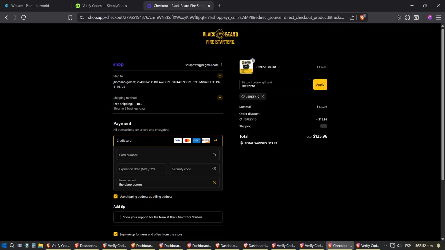
Task: Open the calculator taskbar icon
Action: pos(34,246)
